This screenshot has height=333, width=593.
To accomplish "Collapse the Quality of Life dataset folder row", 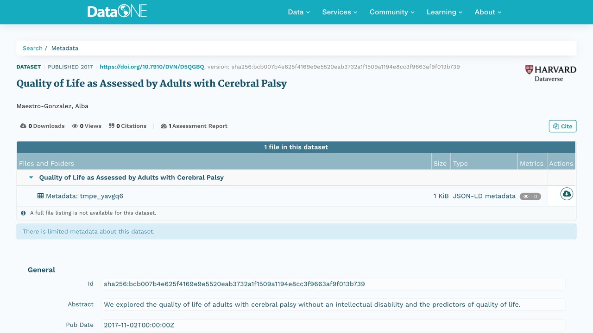I will 32,178.
